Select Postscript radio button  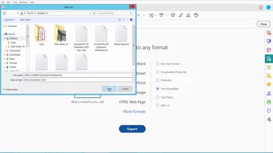point(157,80)
